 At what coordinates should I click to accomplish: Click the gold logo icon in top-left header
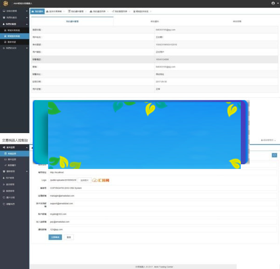(x=6, y=3)
